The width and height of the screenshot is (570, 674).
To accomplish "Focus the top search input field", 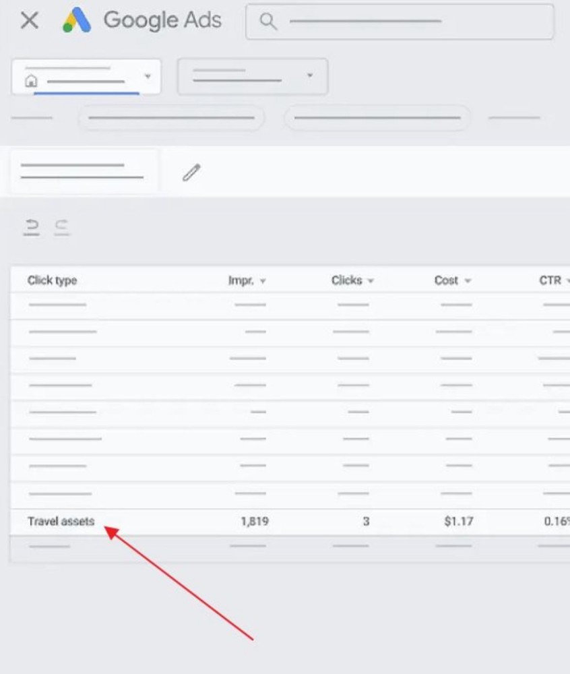I will tap(400, 22).
